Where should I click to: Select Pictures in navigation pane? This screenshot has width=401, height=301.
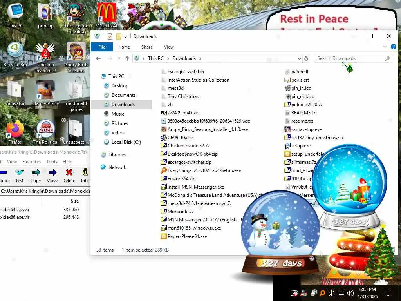click(120, 123)
